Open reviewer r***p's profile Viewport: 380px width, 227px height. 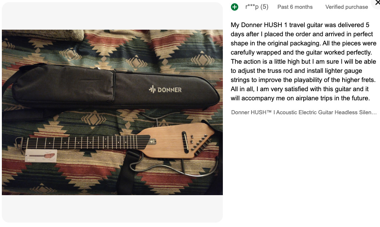point(257,7)
